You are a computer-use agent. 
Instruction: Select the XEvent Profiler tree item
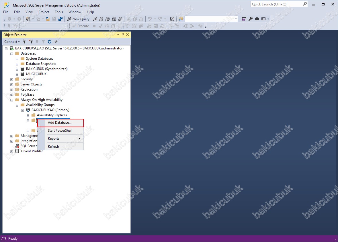tap(32, 151)
